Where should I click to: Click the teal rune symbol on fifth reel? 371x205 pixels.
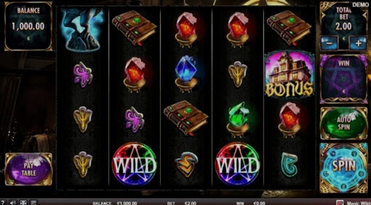(289, 164)
